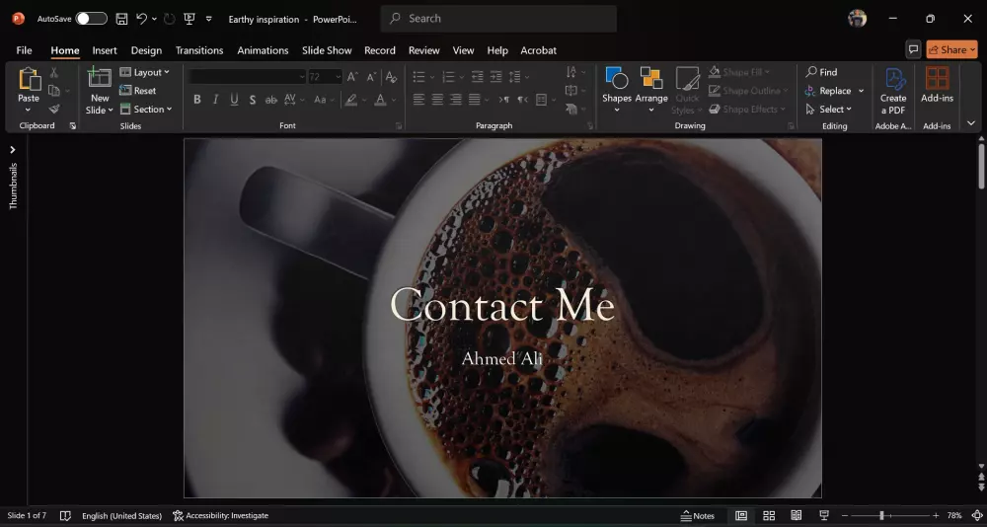
Task: Click the Search box
Action: (x=498, y=19)
